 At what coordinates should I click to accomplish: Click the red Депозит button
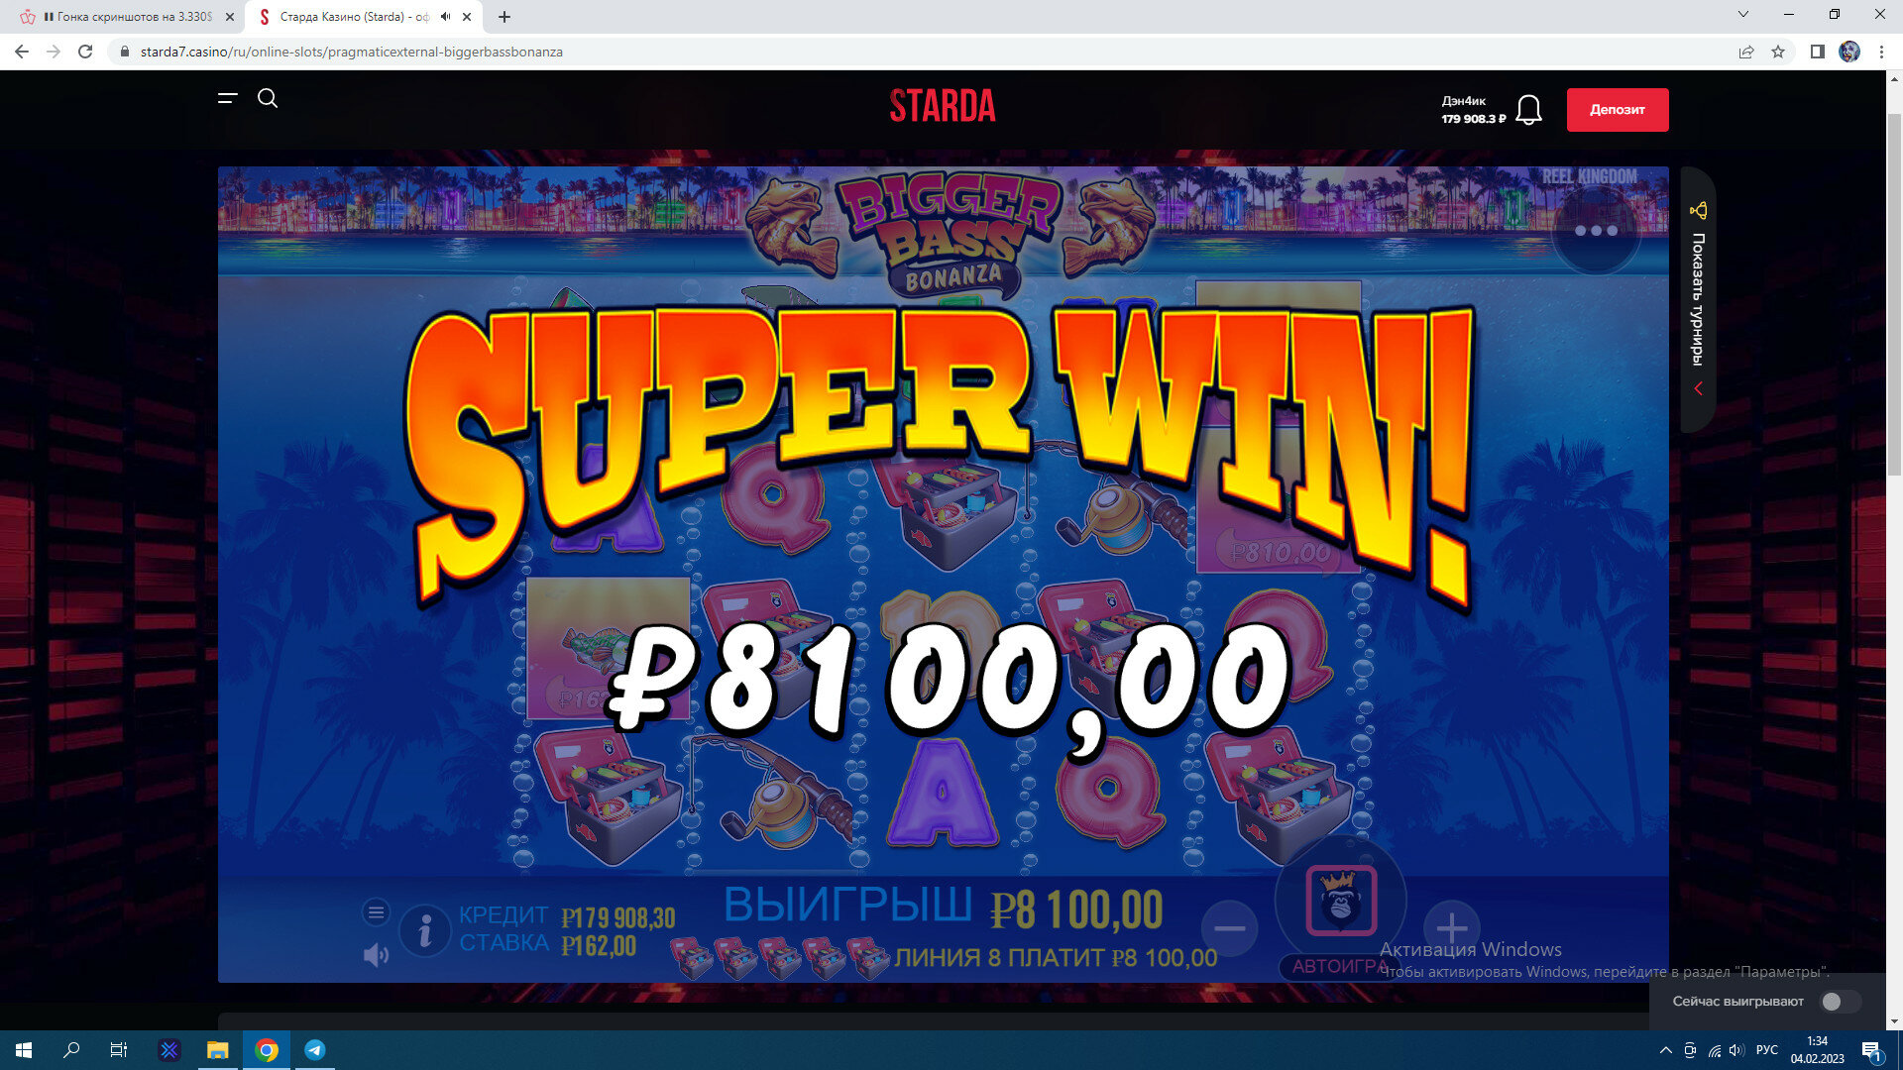coord(1617,110)
